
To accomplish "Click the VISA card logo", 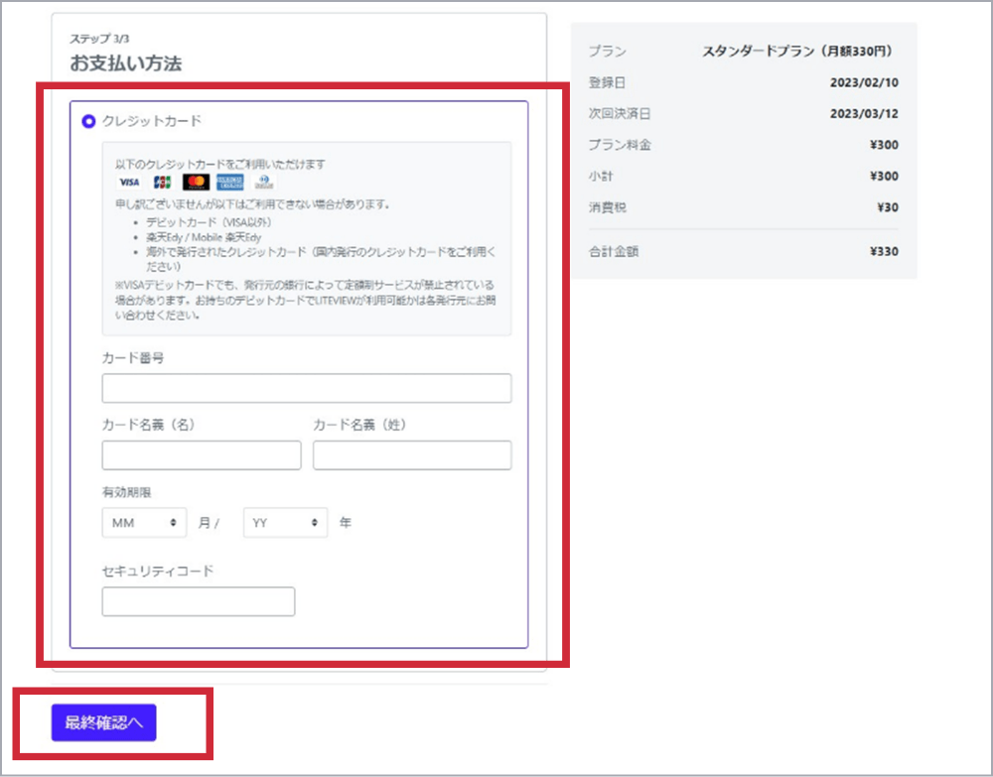I will click(129, 183).
